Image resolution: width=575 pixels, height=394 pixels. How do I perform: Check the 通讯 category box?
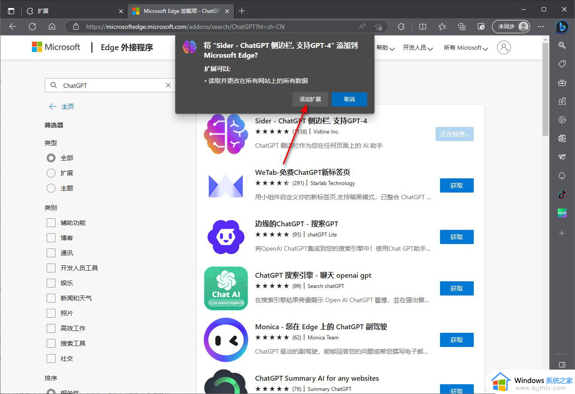(51, 253)
